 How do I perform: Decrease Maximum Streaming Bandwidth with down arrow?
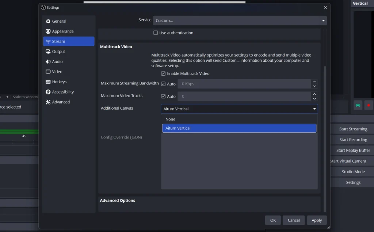click(x=314, y=86)
